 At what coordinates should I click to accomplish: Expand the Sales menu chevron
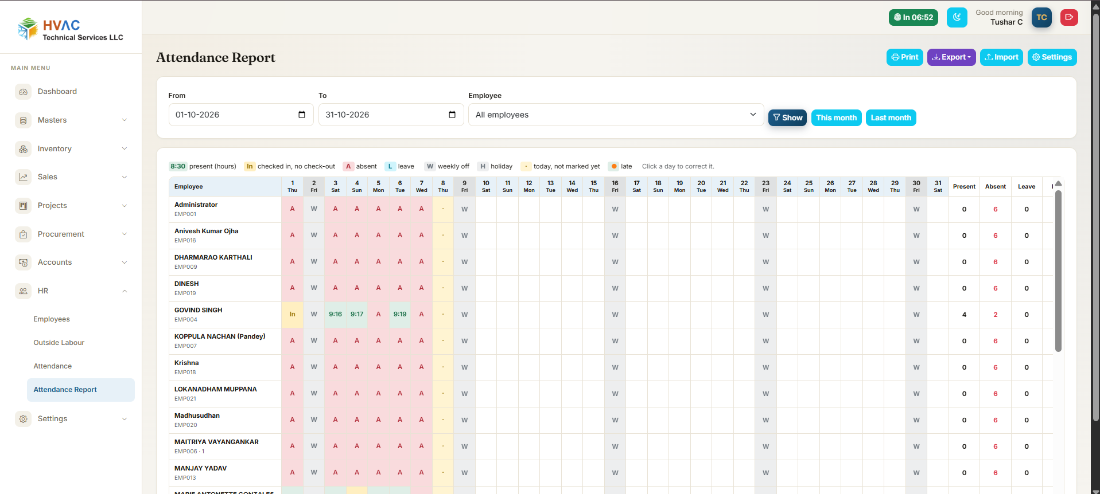click(x=125, y=177)
